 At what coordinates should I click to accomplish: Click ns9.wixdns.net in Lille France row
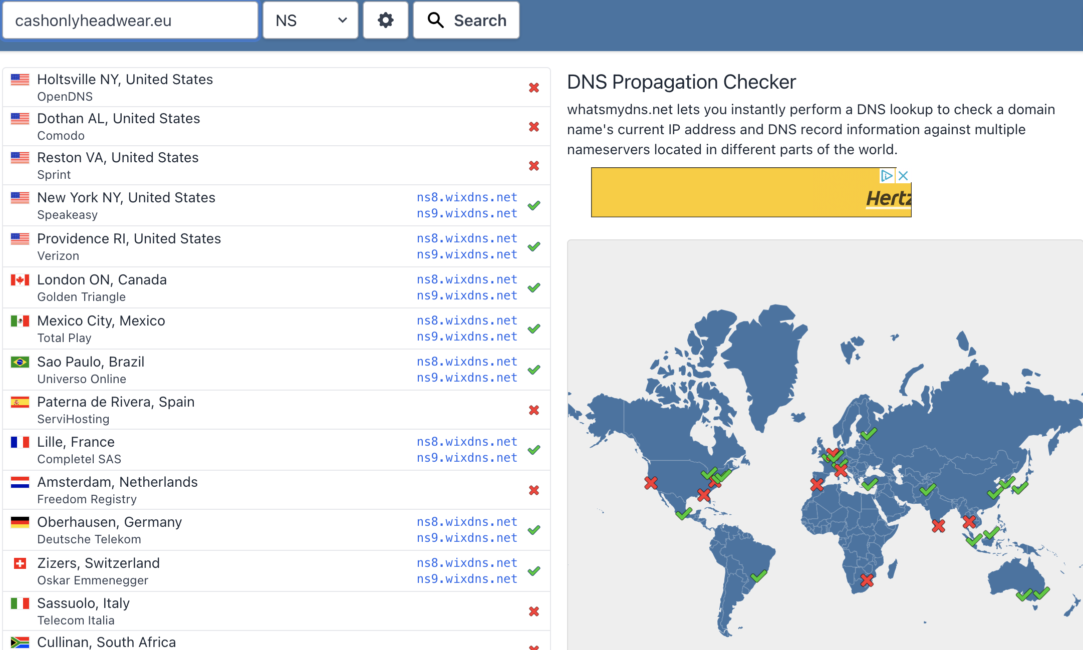click(466, 458)
